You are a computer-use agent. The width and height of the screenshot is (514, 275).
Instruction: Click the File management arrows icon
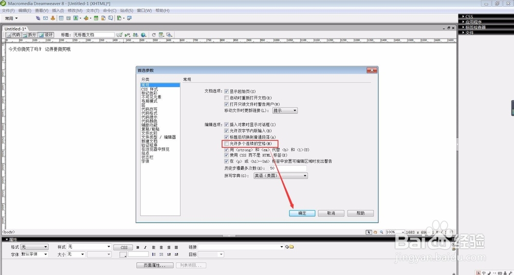point(135,35)
